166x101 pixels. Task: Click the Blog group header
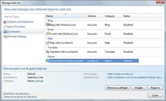(x=50, y=20)
